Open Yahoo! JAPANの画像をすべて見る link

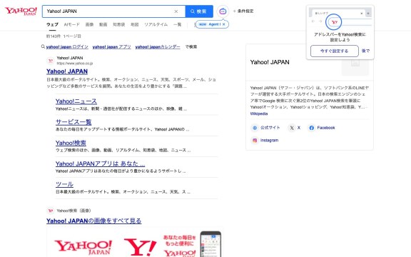pos(94,221)
